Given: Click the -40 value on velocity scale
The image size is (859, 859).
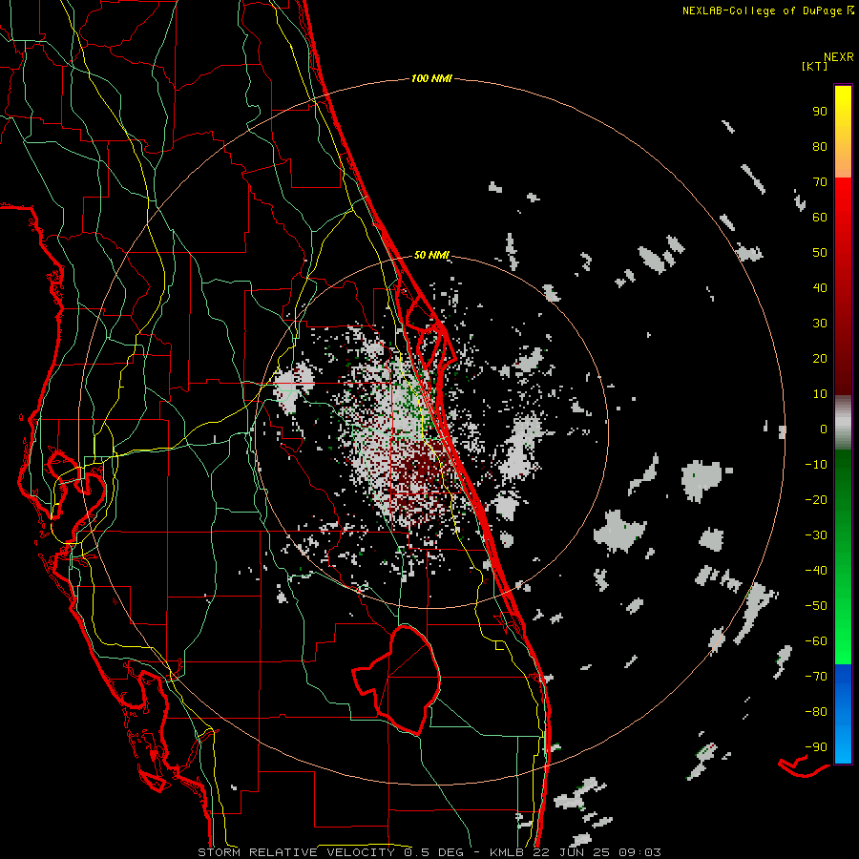Looking at the screenshot, I should [816, 571].
